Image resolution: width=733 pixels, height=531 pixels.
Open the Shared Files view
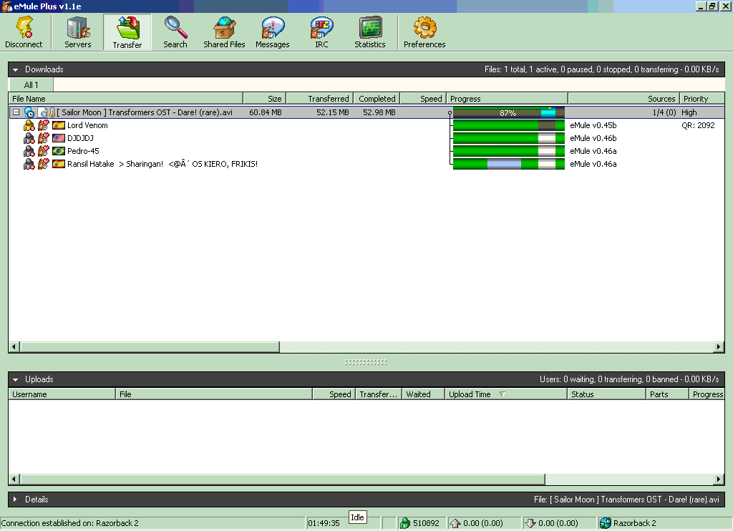224,32
